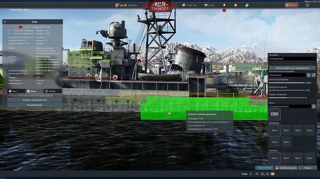The width and height of the screenshot is (320, 179).
Task: Toggle Показ внешних элементов конструкции checkbox
Action: (x=9, y=96)
